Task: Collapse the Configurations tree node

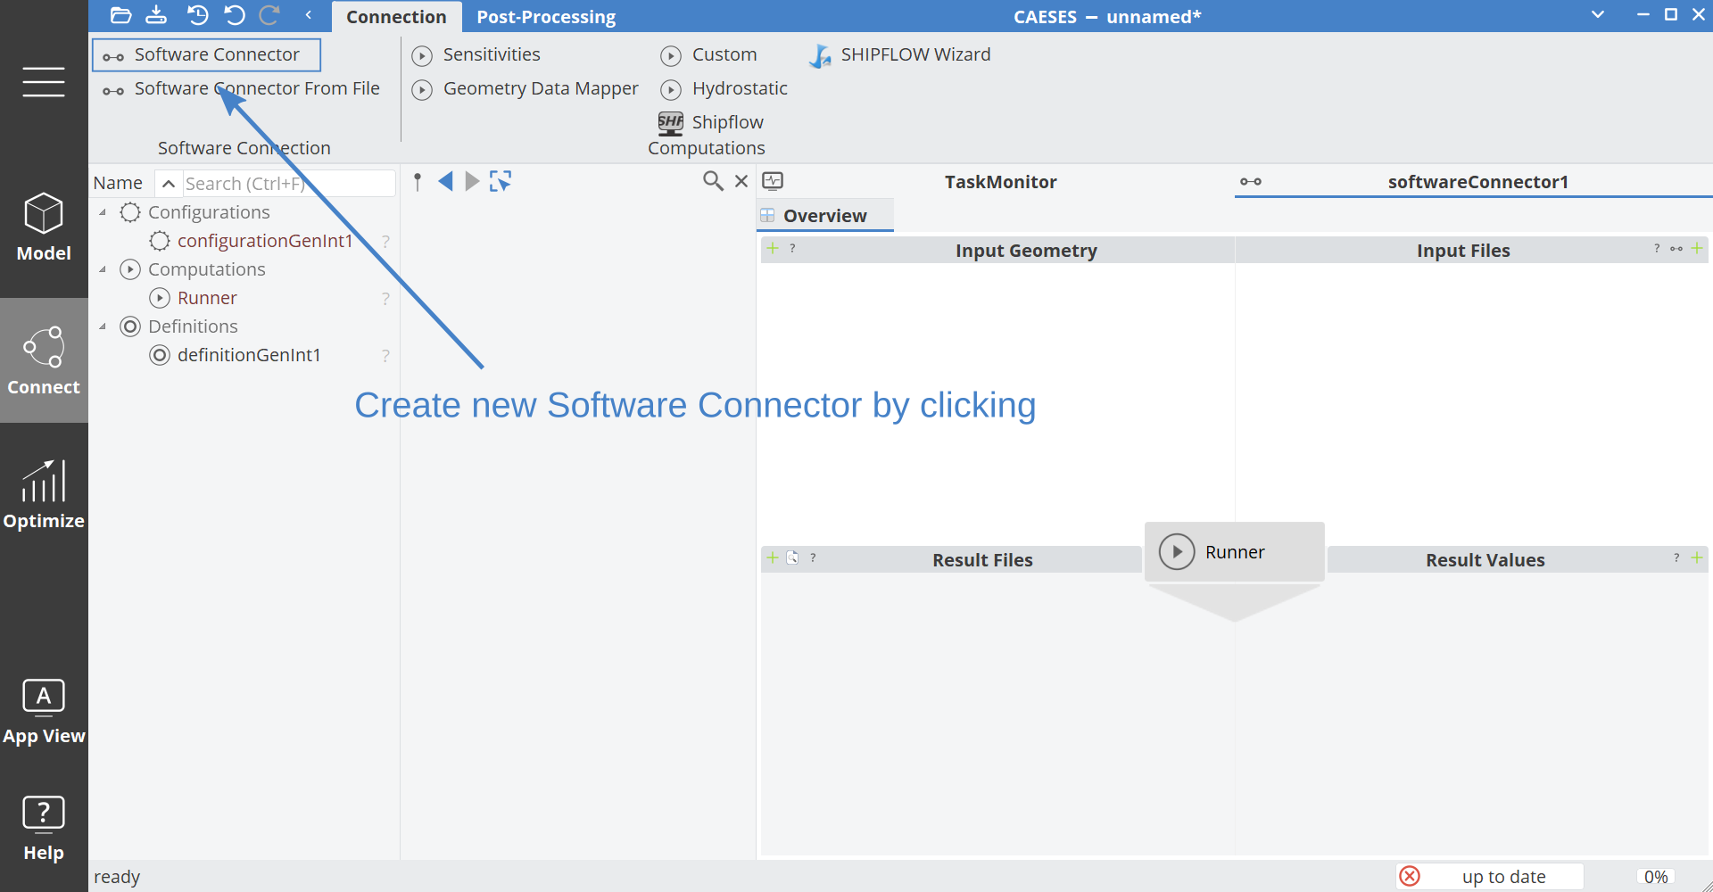Action: [x=103, y=212]
